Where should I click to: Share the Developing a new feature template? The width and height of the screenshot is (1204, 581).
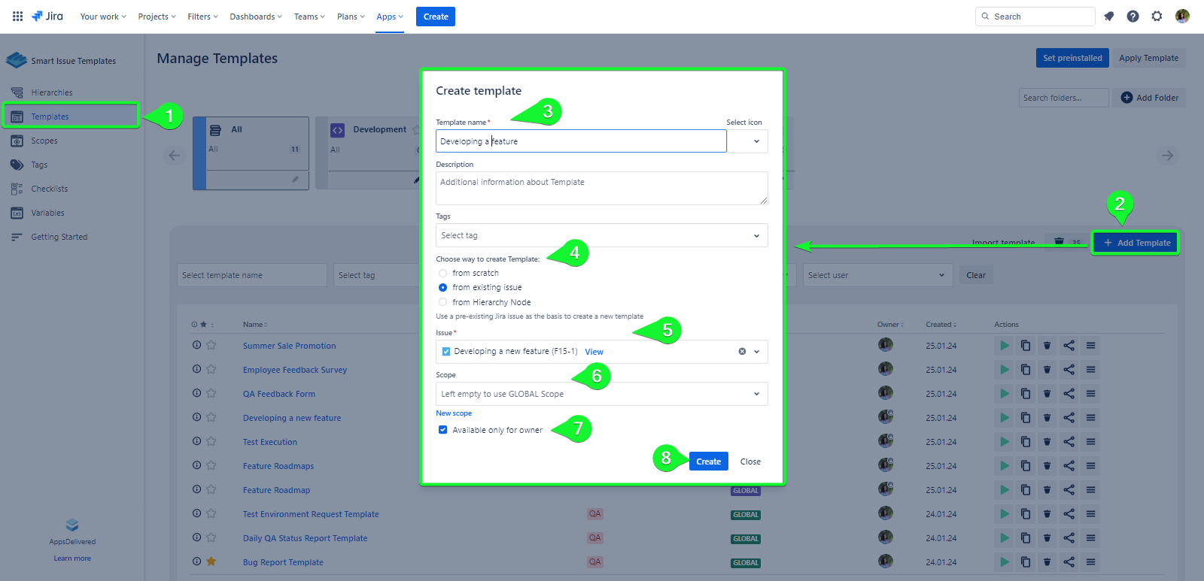[x=1069, y=418]
